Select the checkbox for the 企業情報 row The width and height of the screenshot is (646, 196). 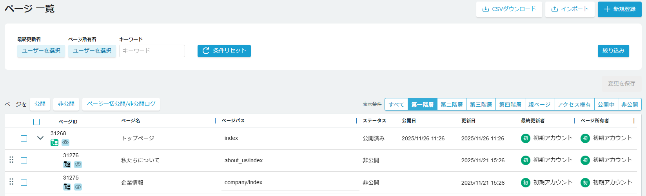24,183
